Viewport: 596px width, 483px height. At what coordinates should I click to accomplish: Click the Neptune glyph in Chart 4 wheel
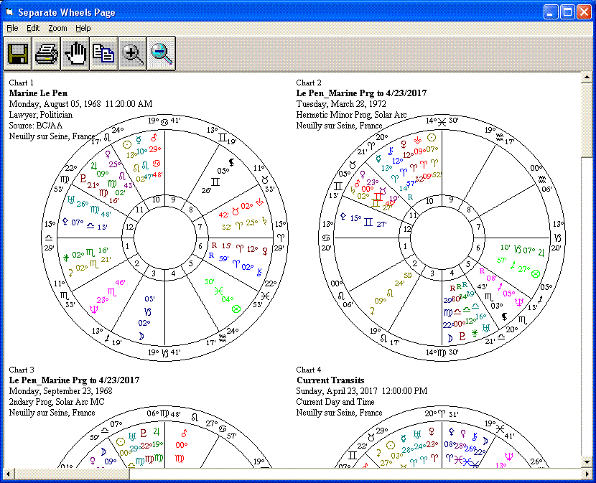tap(508, 456)
